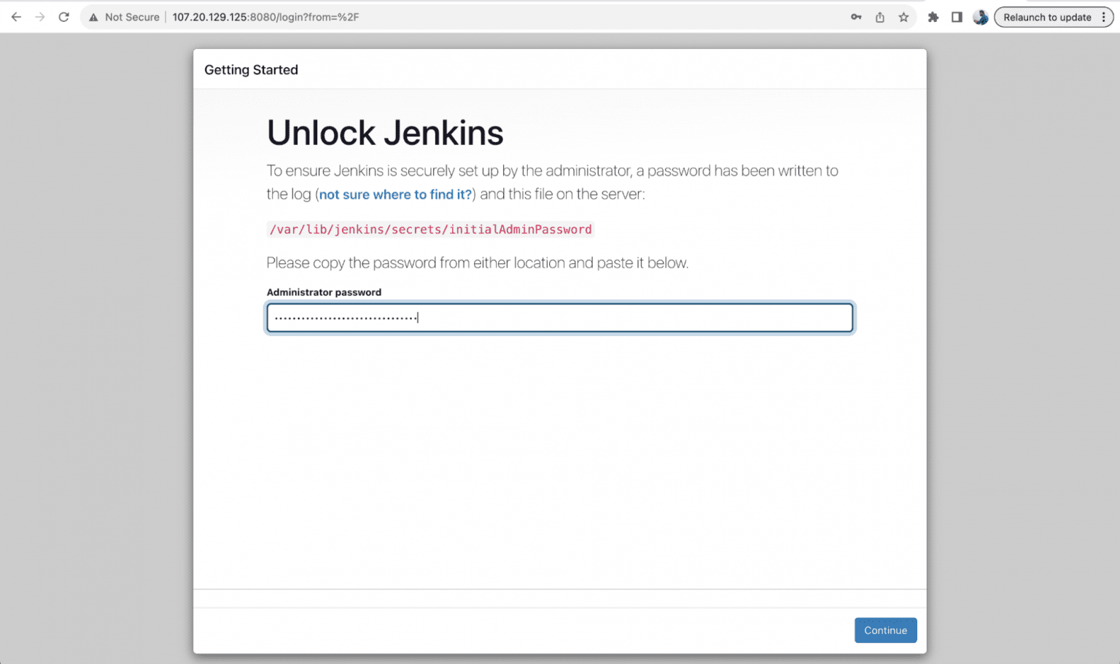Viewport: 1120px width, 664px height.
Task: Click the initialAdminPassword file path text
Action: click(x=430, y=230)
